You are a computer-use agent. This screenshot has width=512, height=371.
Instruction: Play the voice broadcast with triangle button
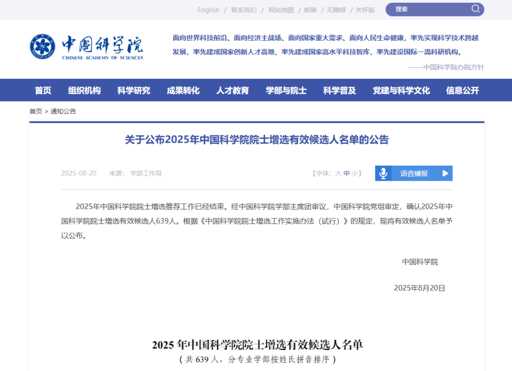pos(445,174)
